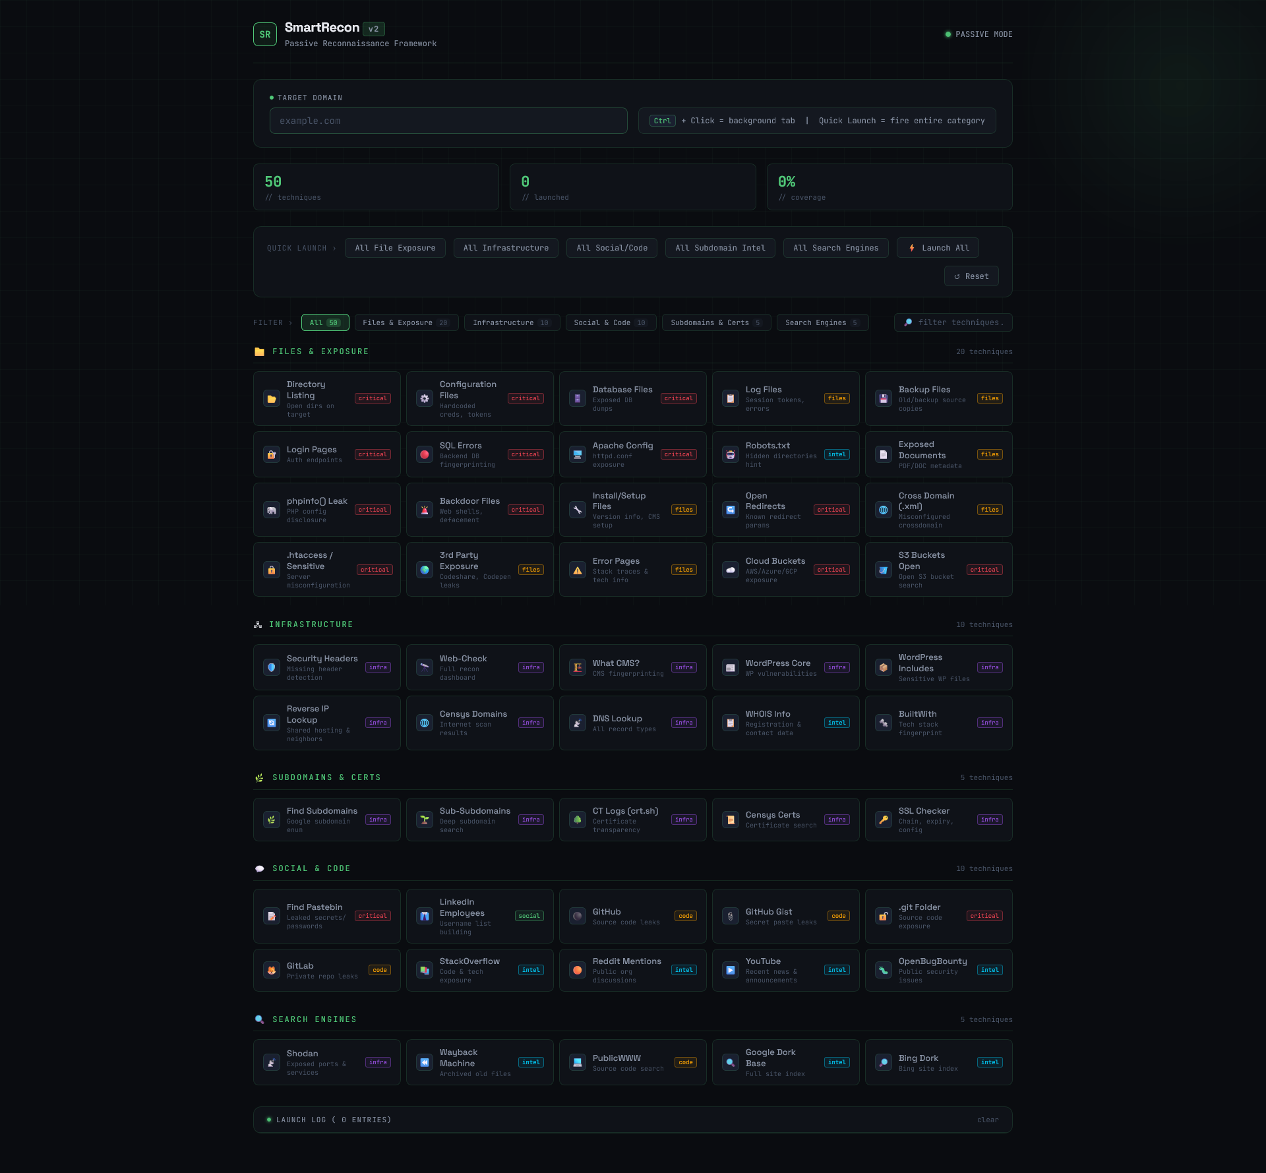Open the S3 Buckets Open card
1266x1173 pixels.
[x=939, y=570]
